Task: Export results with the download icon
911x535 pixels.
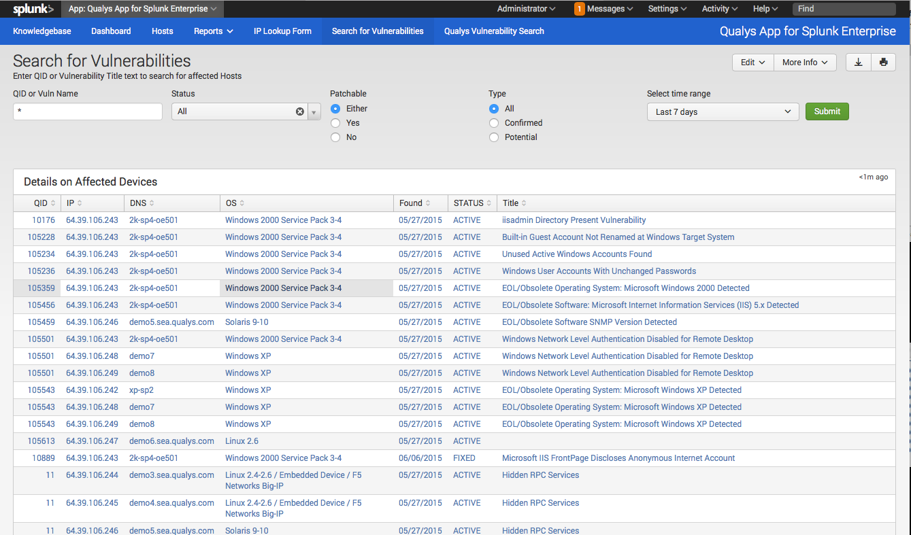Action: click(x=859, y=62)
